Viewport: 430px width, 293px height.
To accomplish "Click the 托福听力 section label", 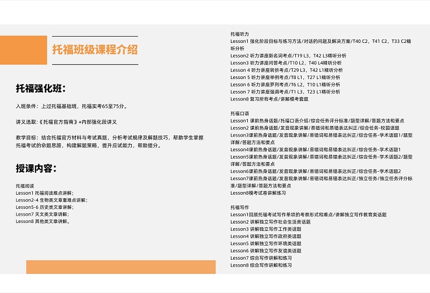I will pos(239,34).
